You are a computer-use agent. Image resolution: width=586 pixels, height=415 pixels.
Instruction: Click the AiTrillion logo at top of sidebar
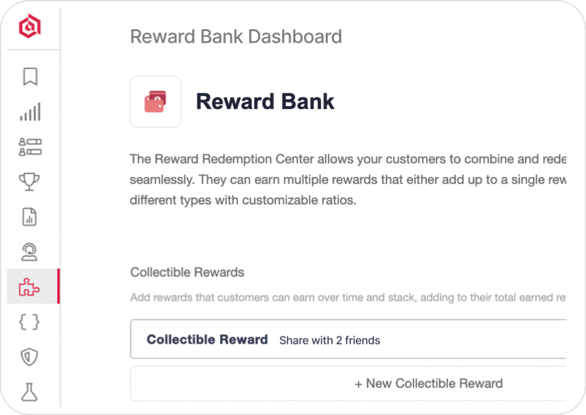pyautogui.click(x=29, y=26)
